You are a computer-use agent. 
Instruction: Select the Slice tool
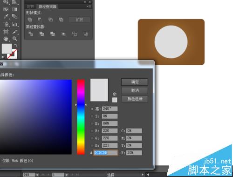point(15,32)
